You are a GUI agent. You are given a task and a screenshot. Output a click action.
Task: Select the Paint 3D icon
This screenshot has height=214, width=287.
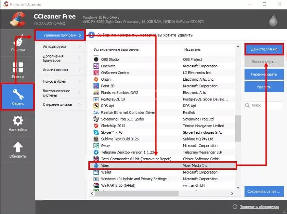tap(96, 86)
